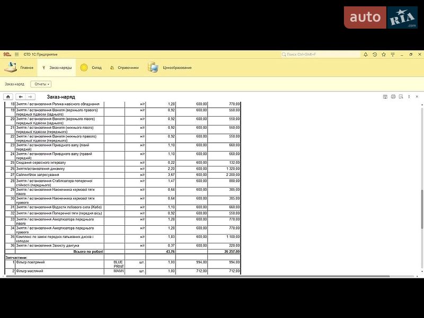
Task: Click total hours value 43,76
Action: coord(170,251)
